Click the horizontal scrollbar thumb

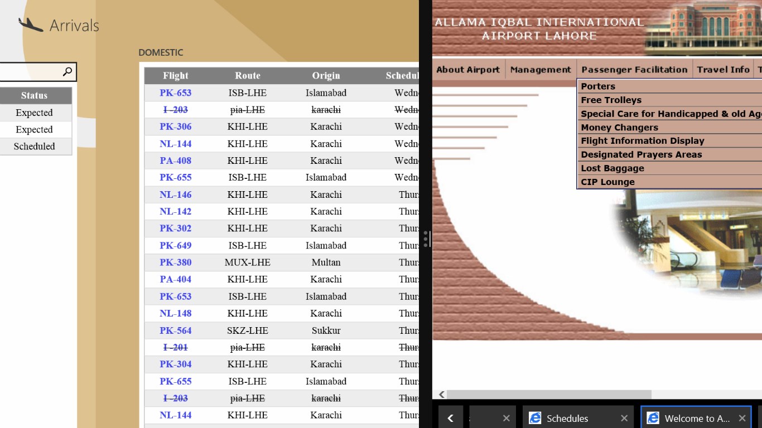549,395
